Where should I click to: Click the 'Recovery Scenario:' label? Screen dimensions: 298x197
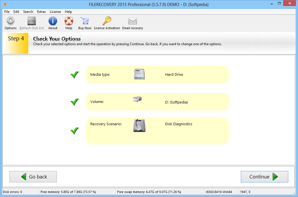click(x=106, y=124)
